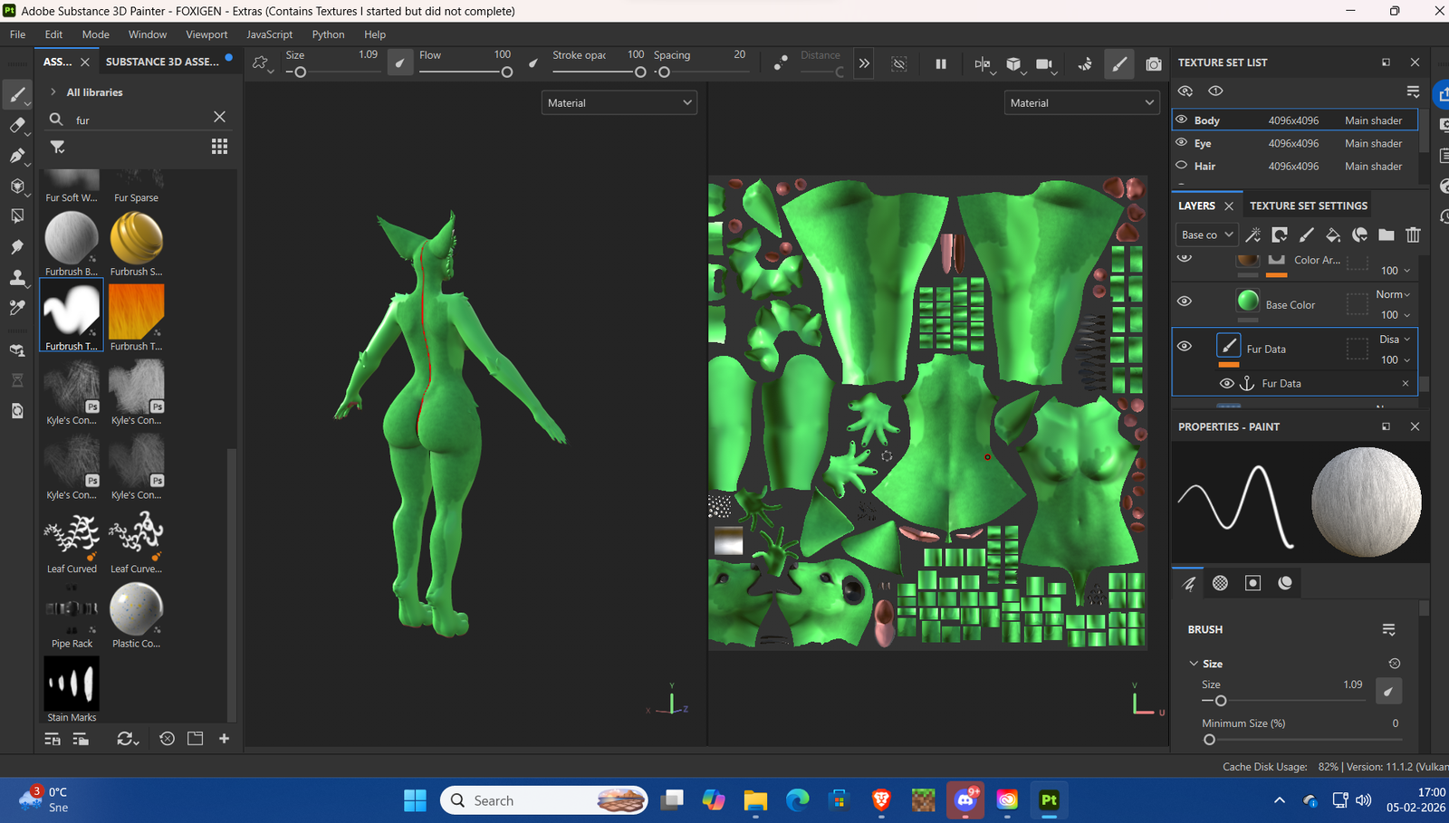Adjust the Minimum Size slider handle

[1209, 740]
